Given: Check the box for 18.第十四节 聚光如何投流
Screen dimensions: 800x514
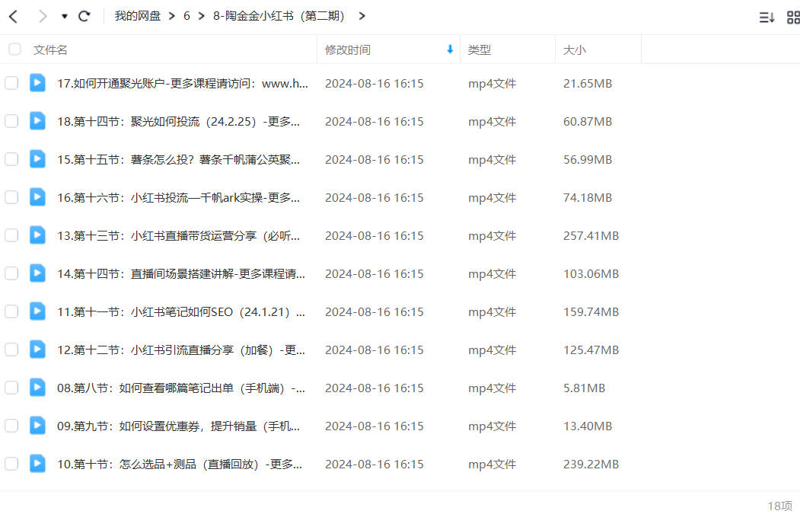Looking at the screenshot, I should (11, 121).
